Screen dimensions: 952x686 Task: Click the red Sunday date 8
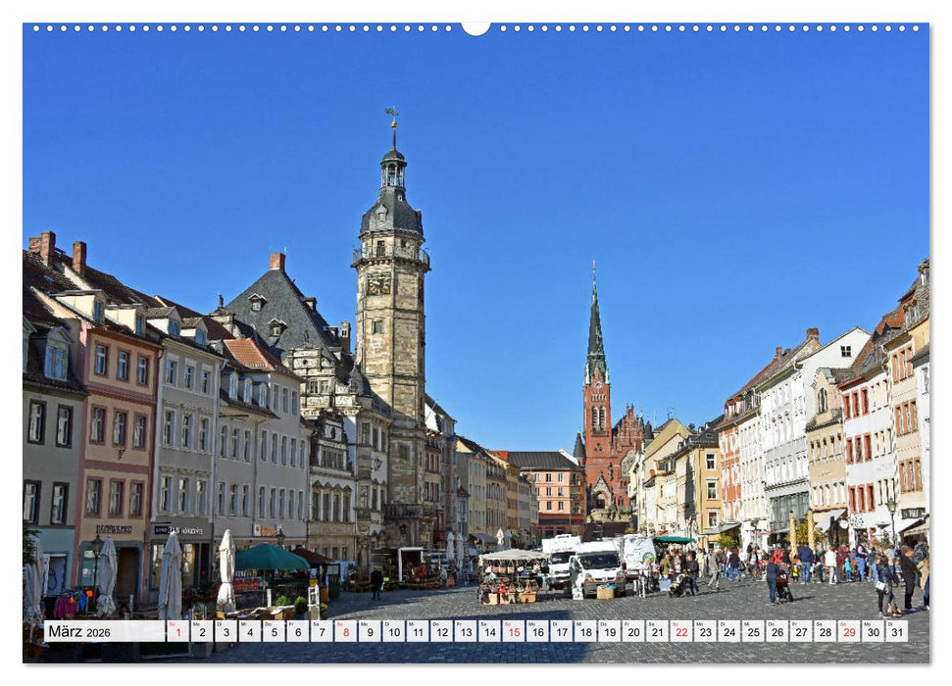[344, 633]
